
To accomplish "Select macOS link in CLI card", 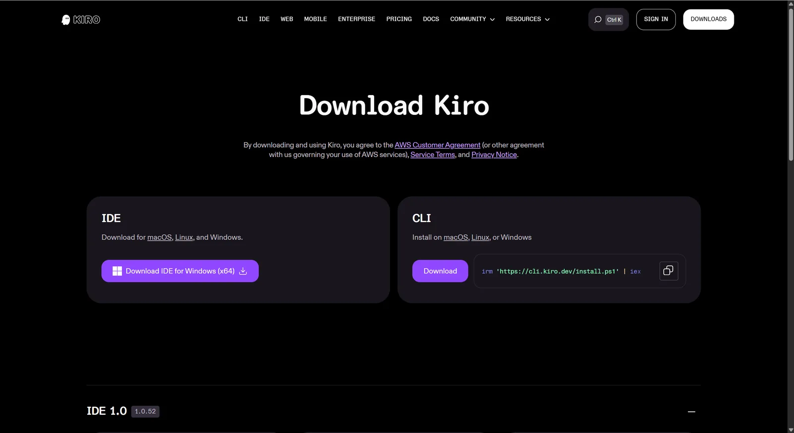I will [x=456, y=237].
